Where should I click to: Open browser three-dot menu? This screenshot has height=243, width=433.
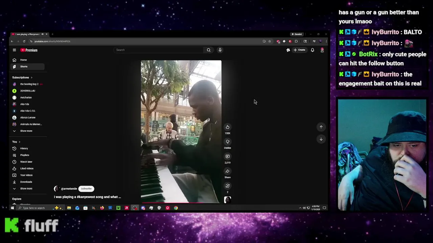point(326,41)
